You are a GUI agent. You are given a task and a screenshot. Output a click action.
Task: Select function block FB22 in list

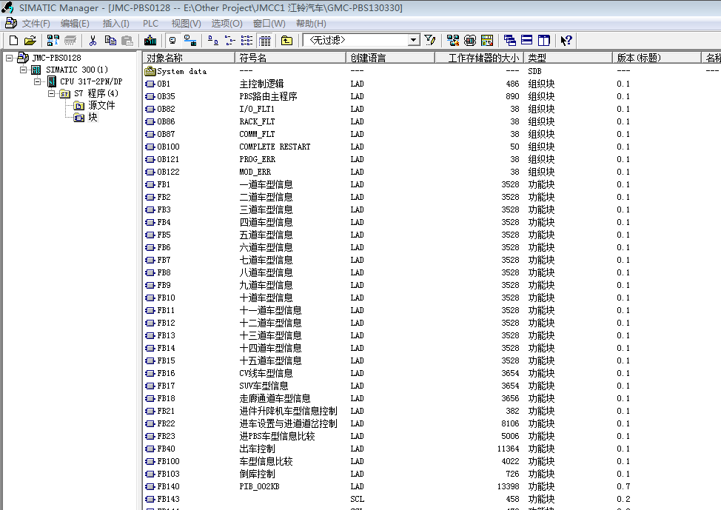coord(160,423)
